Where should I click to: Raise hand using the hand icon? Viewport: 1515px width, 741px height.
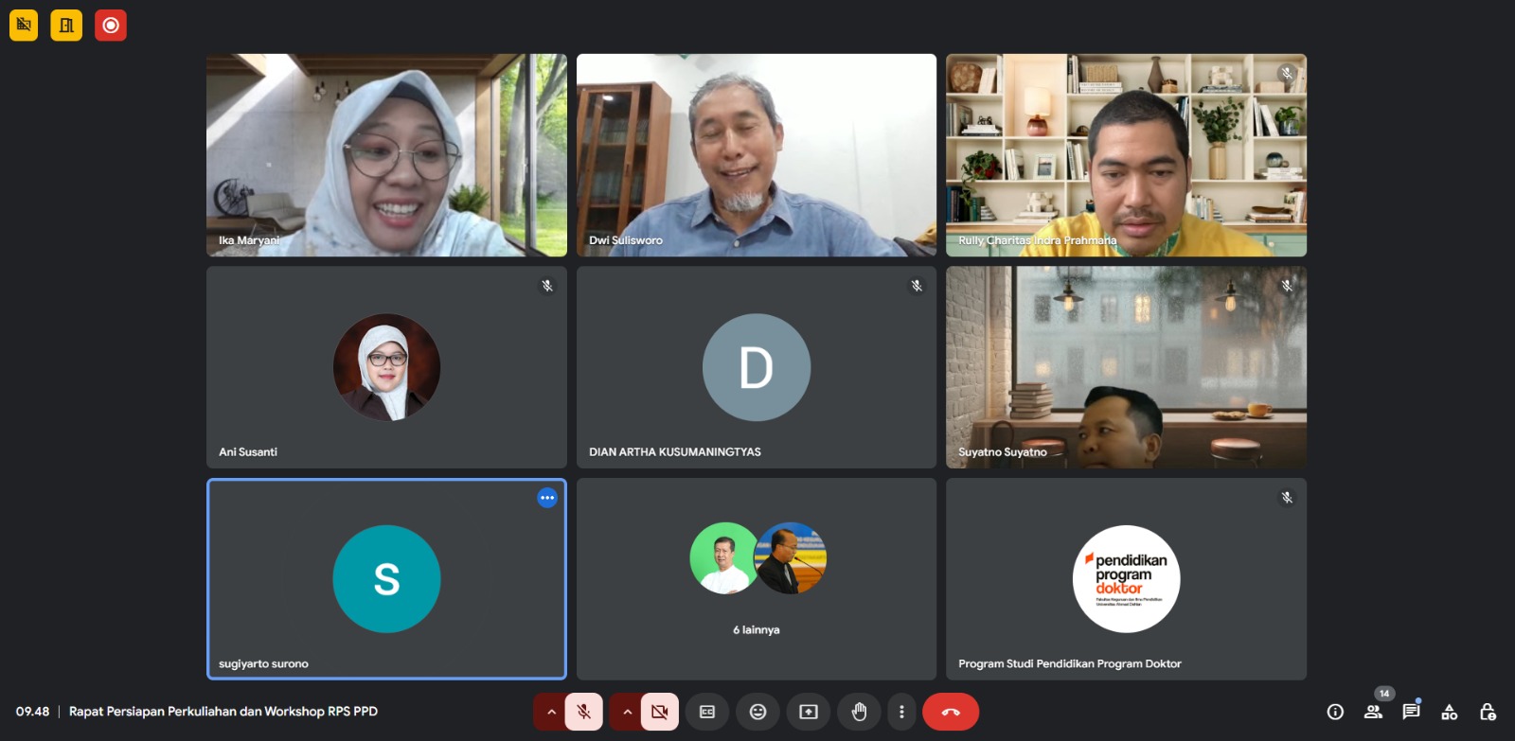coord(859,712)
